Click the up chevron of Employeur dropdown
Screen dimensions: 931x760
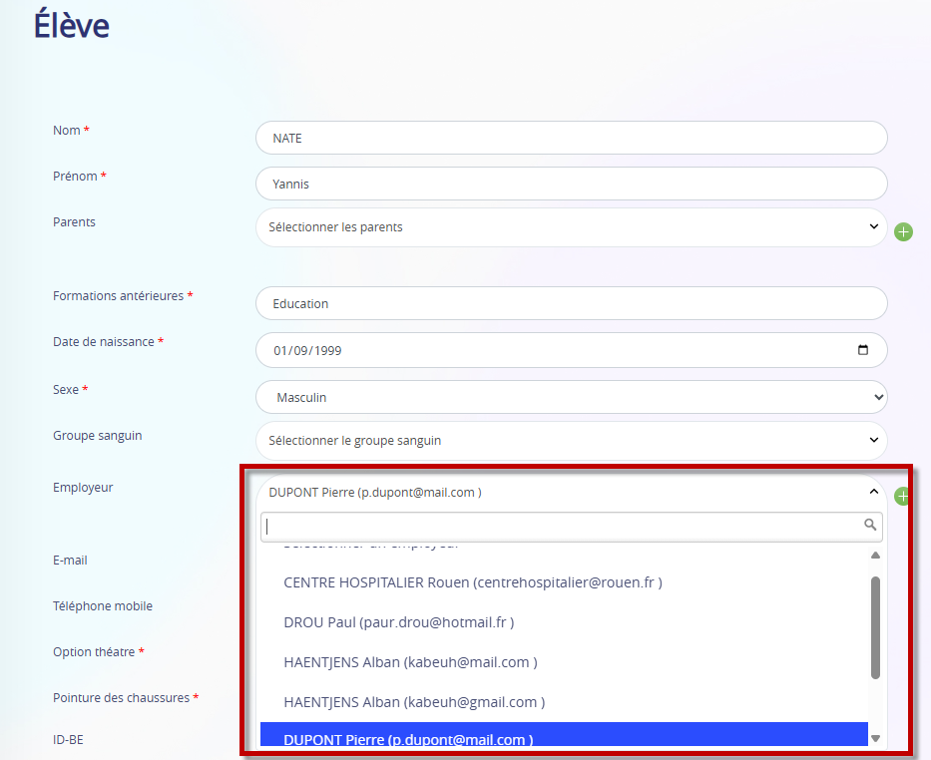873,492
